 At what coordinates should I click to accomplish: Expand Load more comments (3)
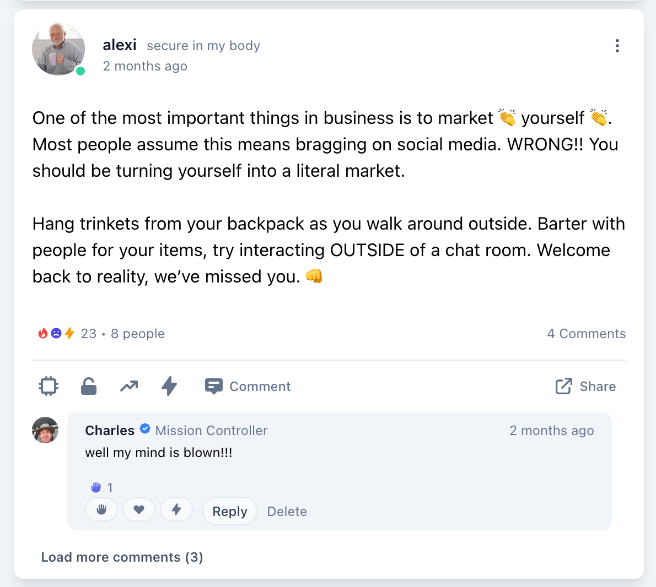(x=122, y=557)
